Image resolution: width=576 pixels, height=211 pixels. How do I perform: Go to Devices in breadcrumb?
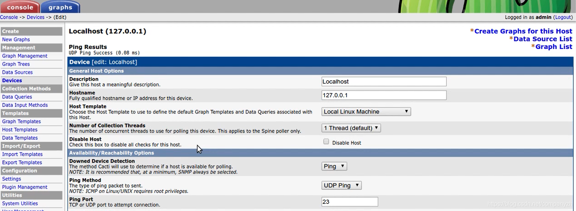pyautogui.click(x=36, y=17)
